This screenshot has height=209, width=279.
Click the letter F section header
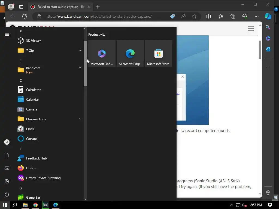click(x=21, y=149)
